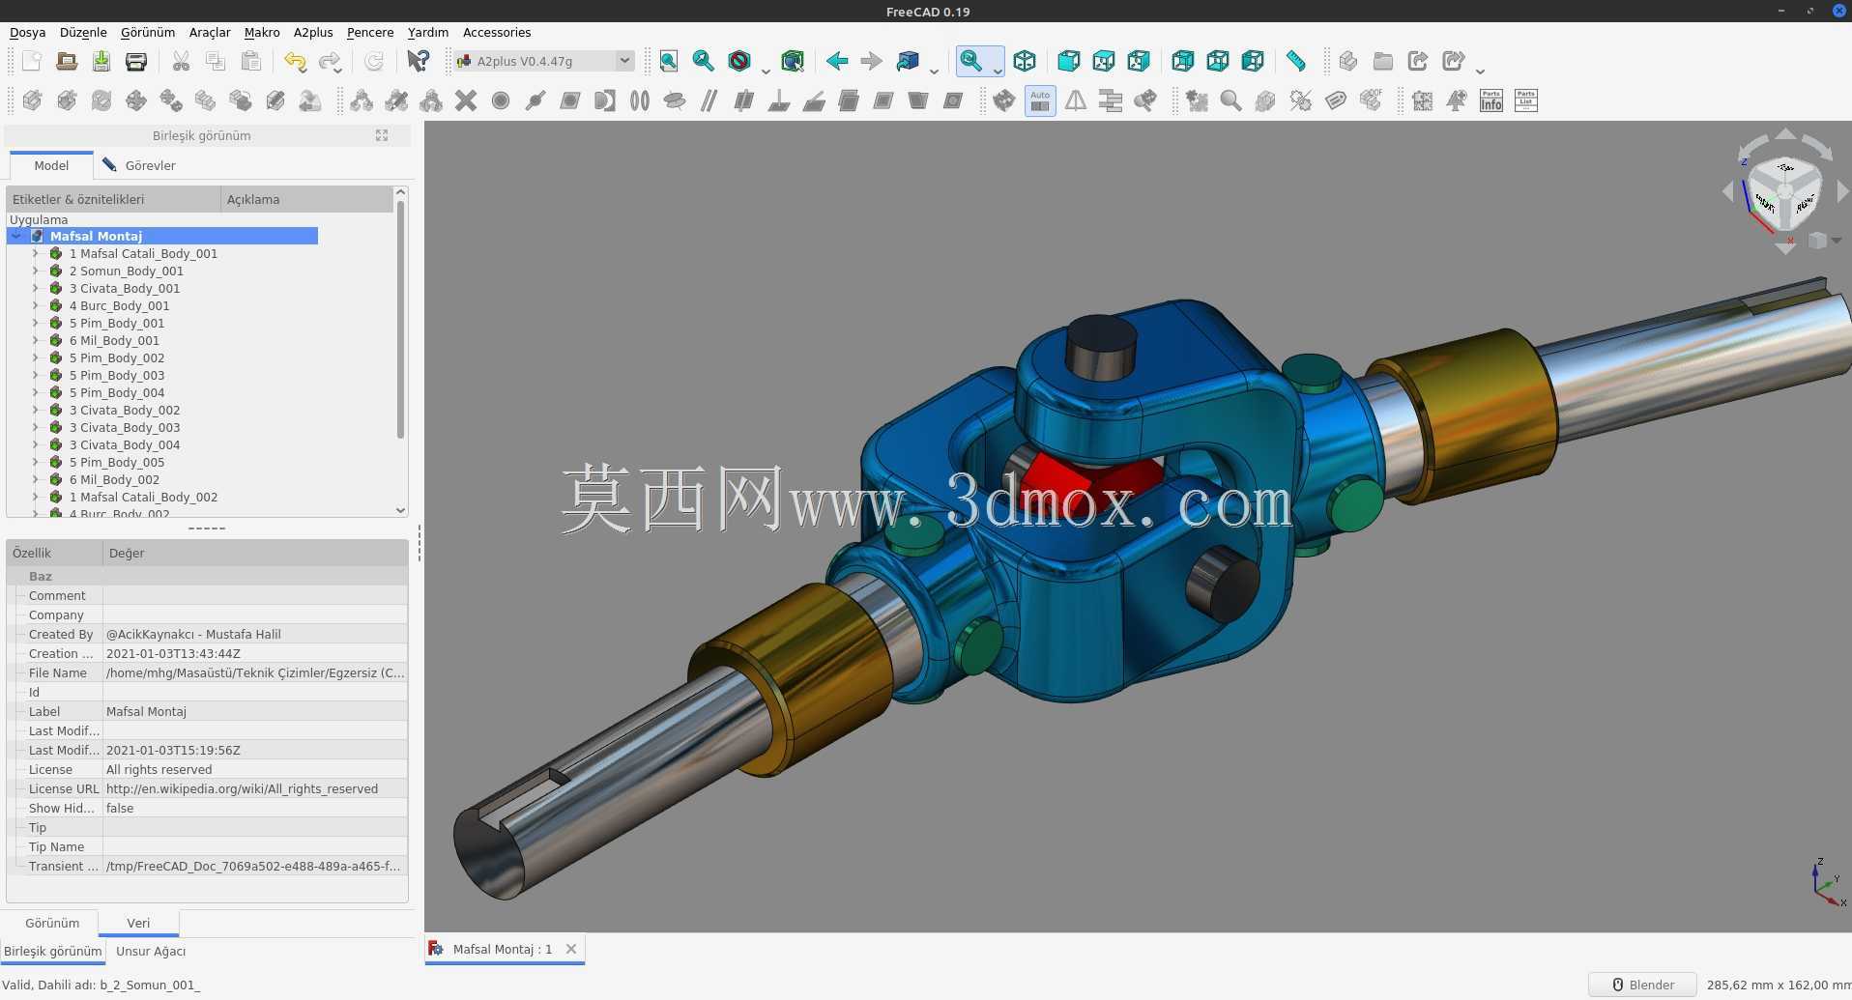
Task: Open the A2plus menu
Action: click(313, 32)
